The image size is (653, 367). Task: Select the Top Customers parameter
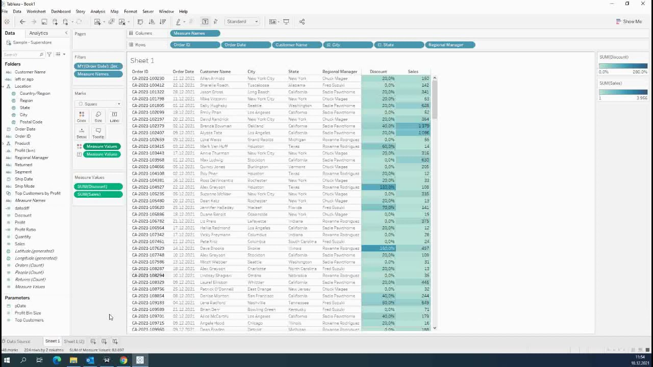point(29,320)
